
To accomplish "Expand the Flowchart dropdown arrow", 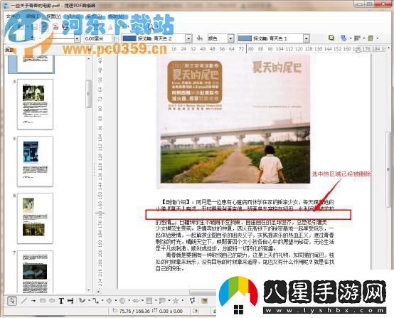I will 156,301.
